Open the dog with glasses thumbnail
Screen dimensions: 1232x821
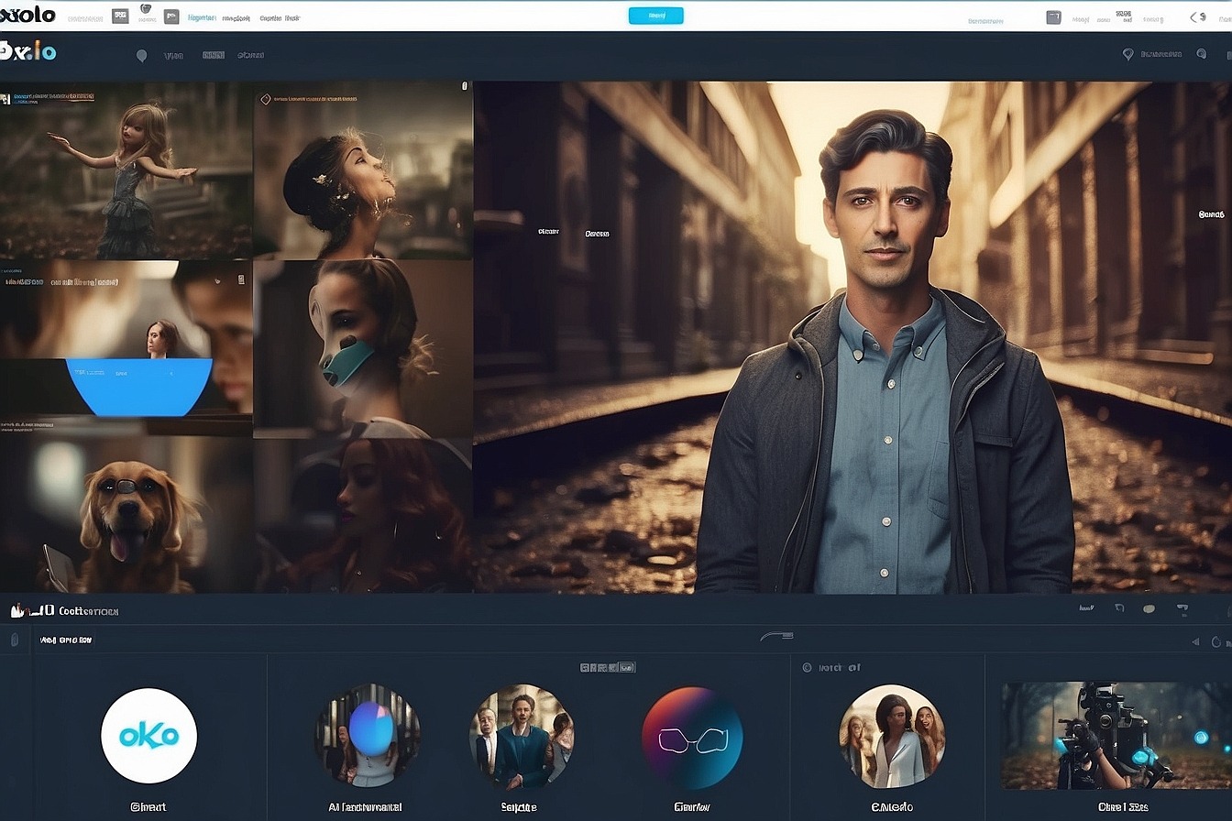126,515
